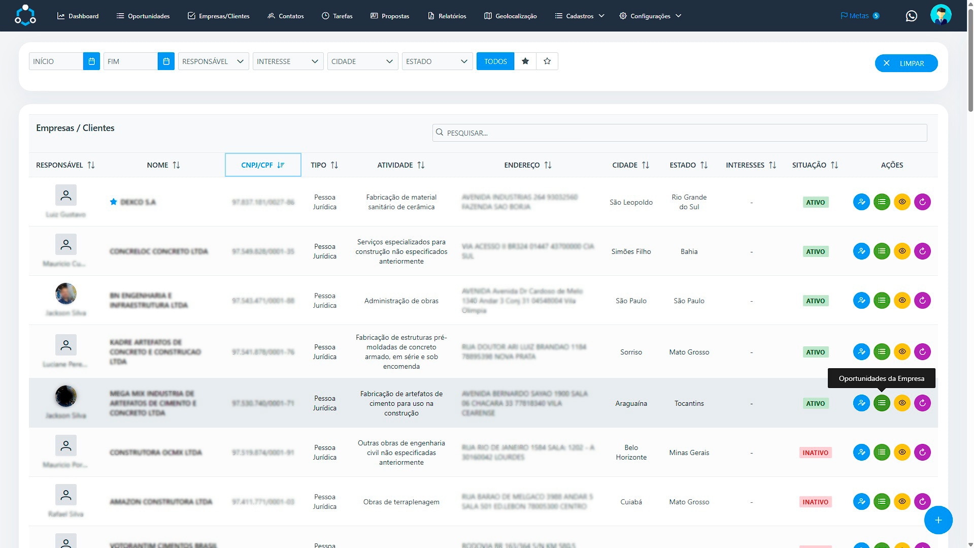The width and height of the screenshot is (974, 548).
Task: Click blue edit-user icon in São Leopoldo row
Action: click(861, 202)
